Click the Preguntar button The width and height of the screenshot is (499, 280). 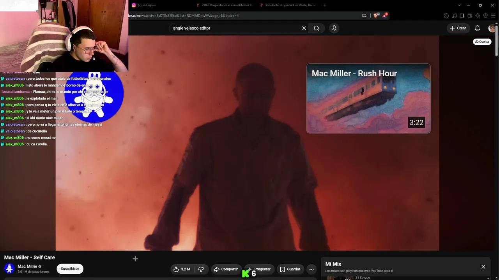tap(259, 269)
